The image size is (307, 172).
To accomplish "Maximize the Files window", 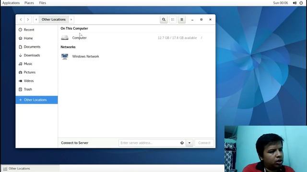I will [x=201, y=20].
